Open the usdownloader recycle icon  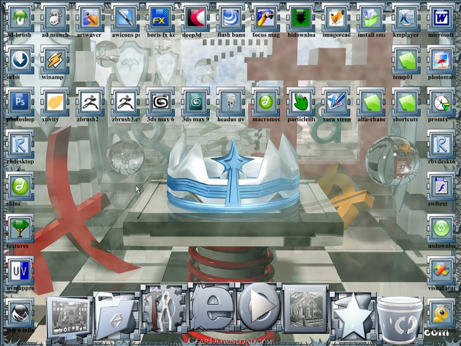click(441, 229)
